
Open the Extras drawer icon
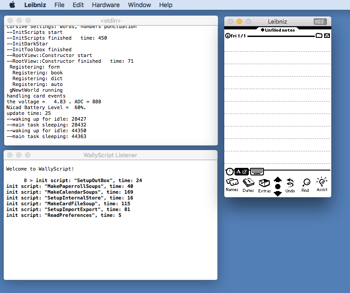point(264,186)
